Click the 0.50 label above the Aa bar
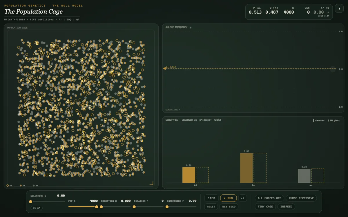 246,151
